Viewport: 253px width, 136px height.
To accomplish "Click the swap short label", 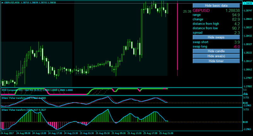I will [201, 42].
